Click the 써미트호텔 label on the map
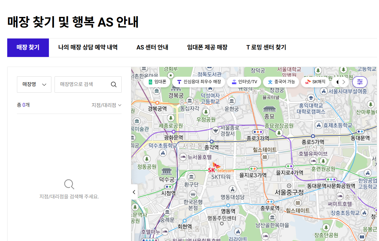379x241 pixels. pos(340,204)
